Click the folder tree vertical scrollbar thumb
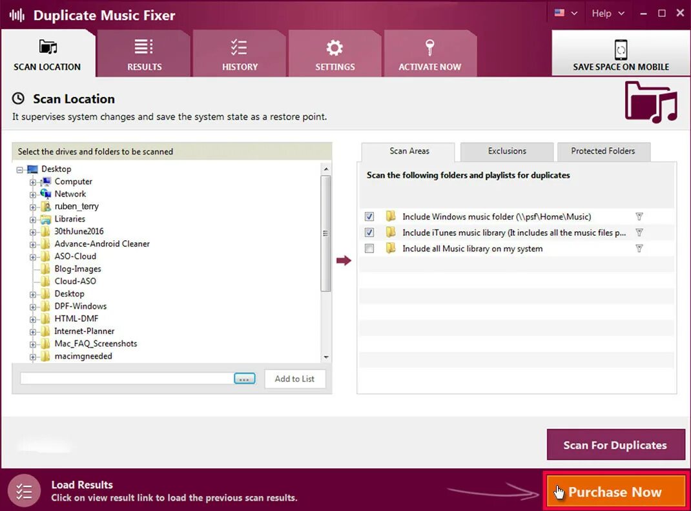The width and height of the screenshot is (691, 511). 325,233
